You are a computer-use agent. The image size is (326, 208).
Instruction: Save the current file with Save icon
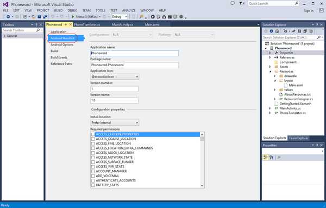pos(39,17)
